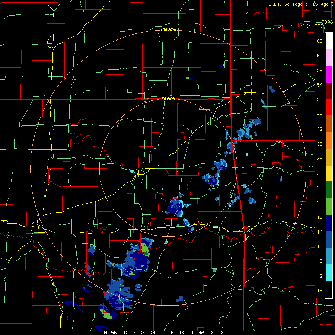Click the bright yellow legend swatch

(x=329, y=173)
